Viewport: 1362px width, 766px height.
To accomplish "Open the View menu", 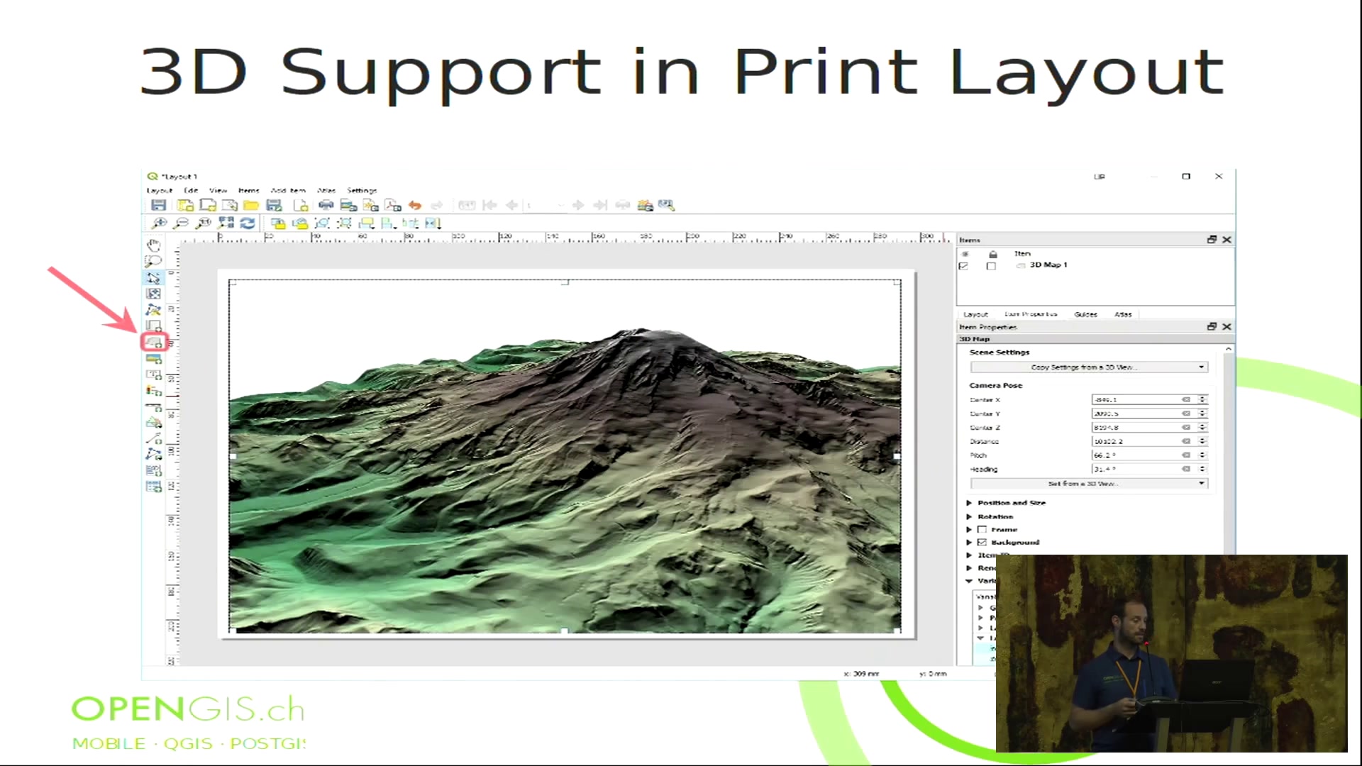I will [x=218, y=190].
